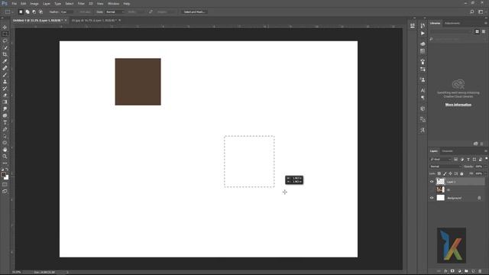The width and height of the screenshot is (489, 275).
Task: Select the Zoom tool
Action: 5,157
